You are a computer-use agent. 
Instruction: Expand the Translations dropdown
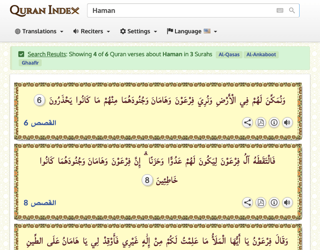[x=39, y=31]
